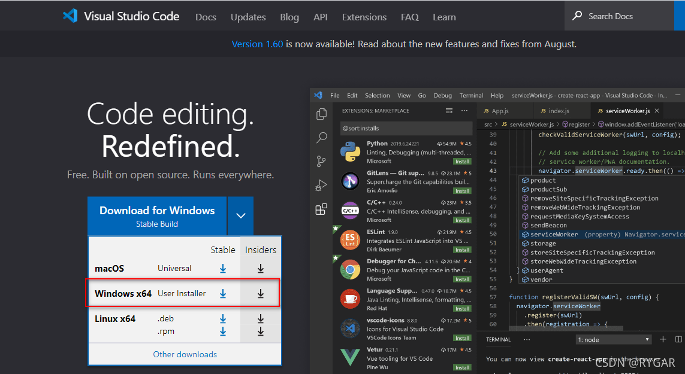
Task: Open the Terminal menu in editor
Action: (471, 95)
